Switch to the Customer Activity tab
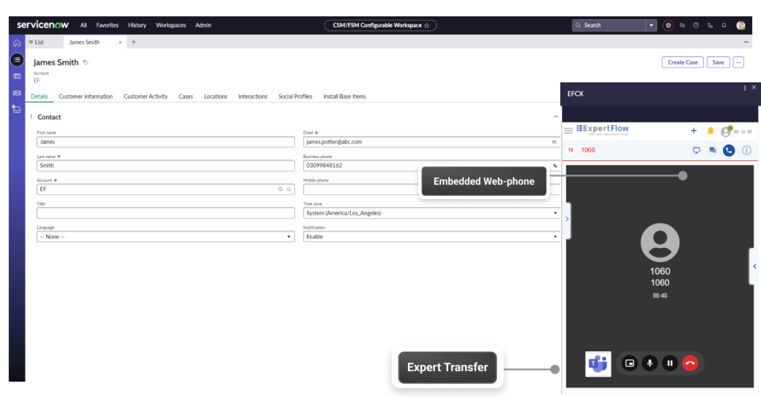The image size is (761, 398). (146, 97)
